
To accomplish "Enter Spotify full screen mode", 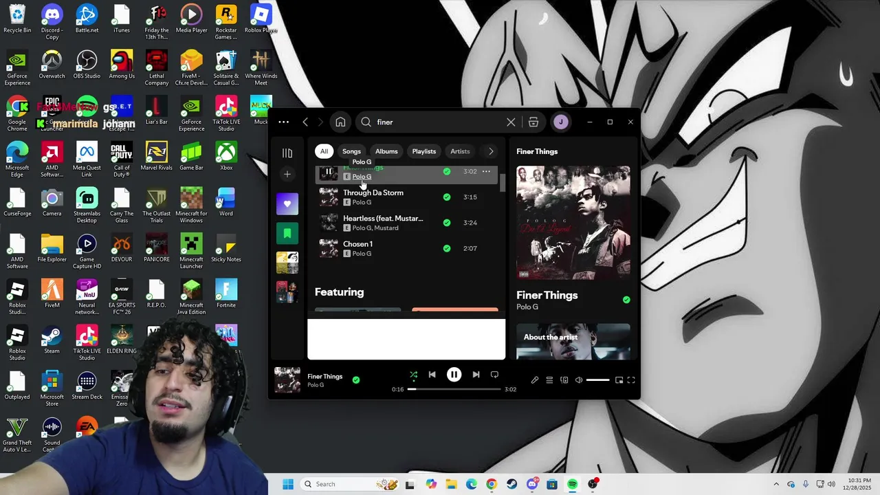I will point(631,380).
